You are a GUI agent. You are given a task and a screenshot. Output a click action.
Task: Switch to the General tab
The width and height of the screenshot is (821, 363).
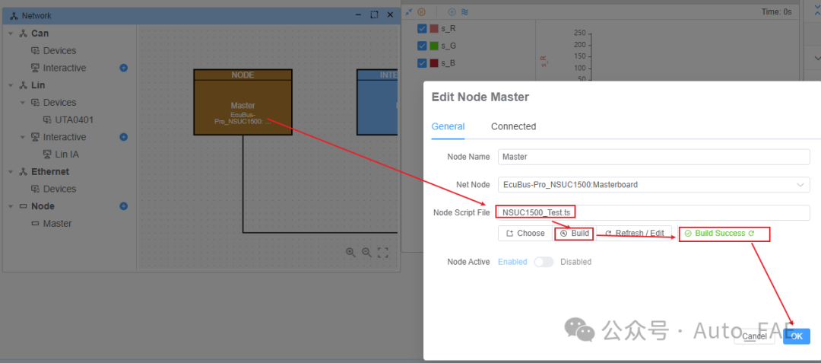point(448,126)
